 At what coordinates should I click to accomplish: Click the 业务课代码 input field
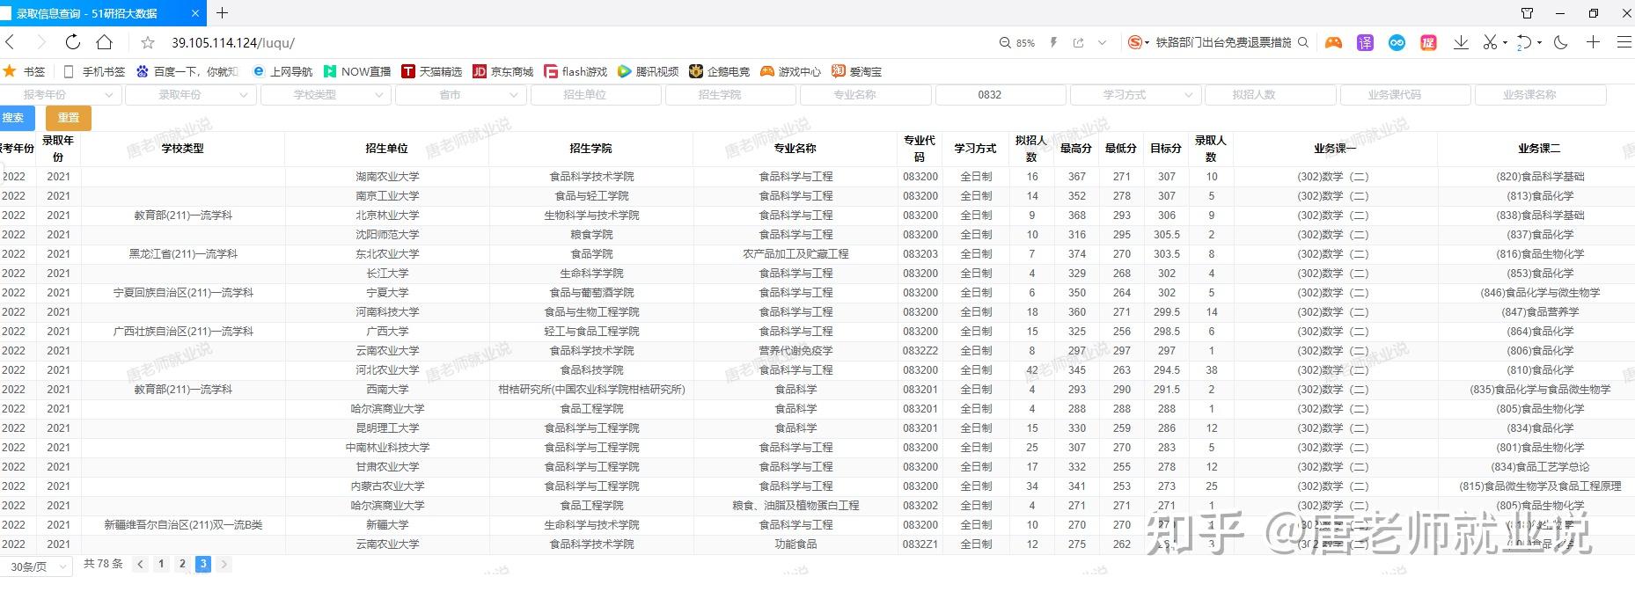click(x=1405, y=95)
